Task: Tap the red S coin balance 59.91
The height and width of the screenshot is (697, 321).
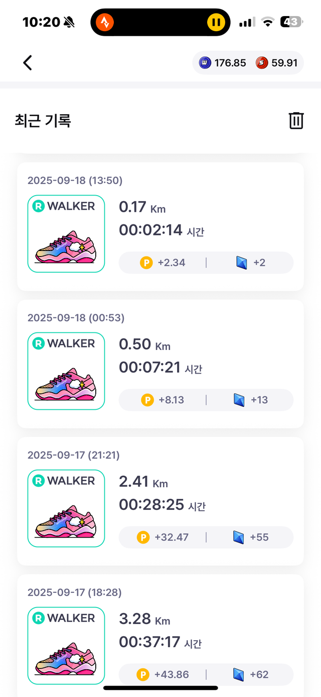Action: point(276,63)
